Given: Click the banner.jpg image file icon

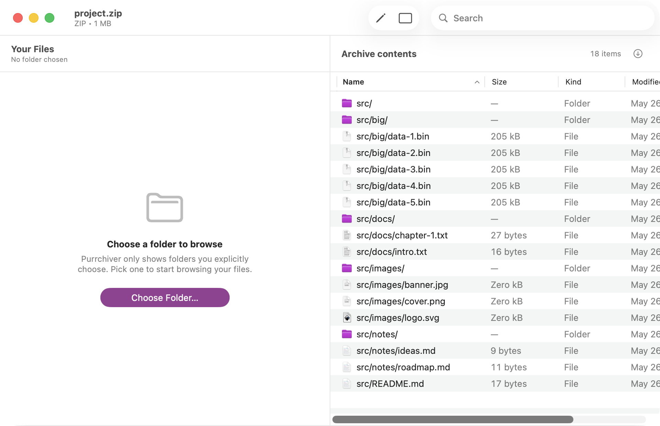Looking at the screenshot, I should [347, 284].
